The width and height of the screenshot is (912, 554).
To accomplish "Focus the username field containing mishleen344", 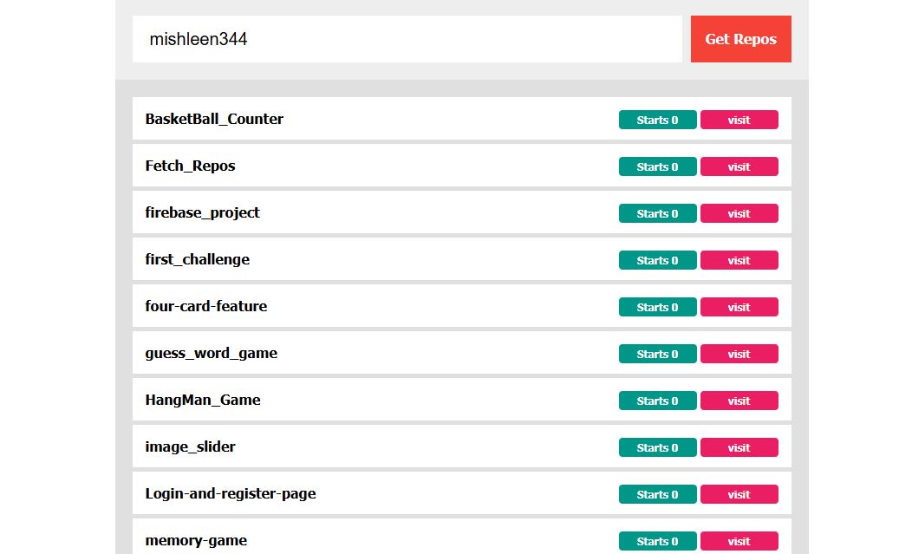I will tap(407, 39).
